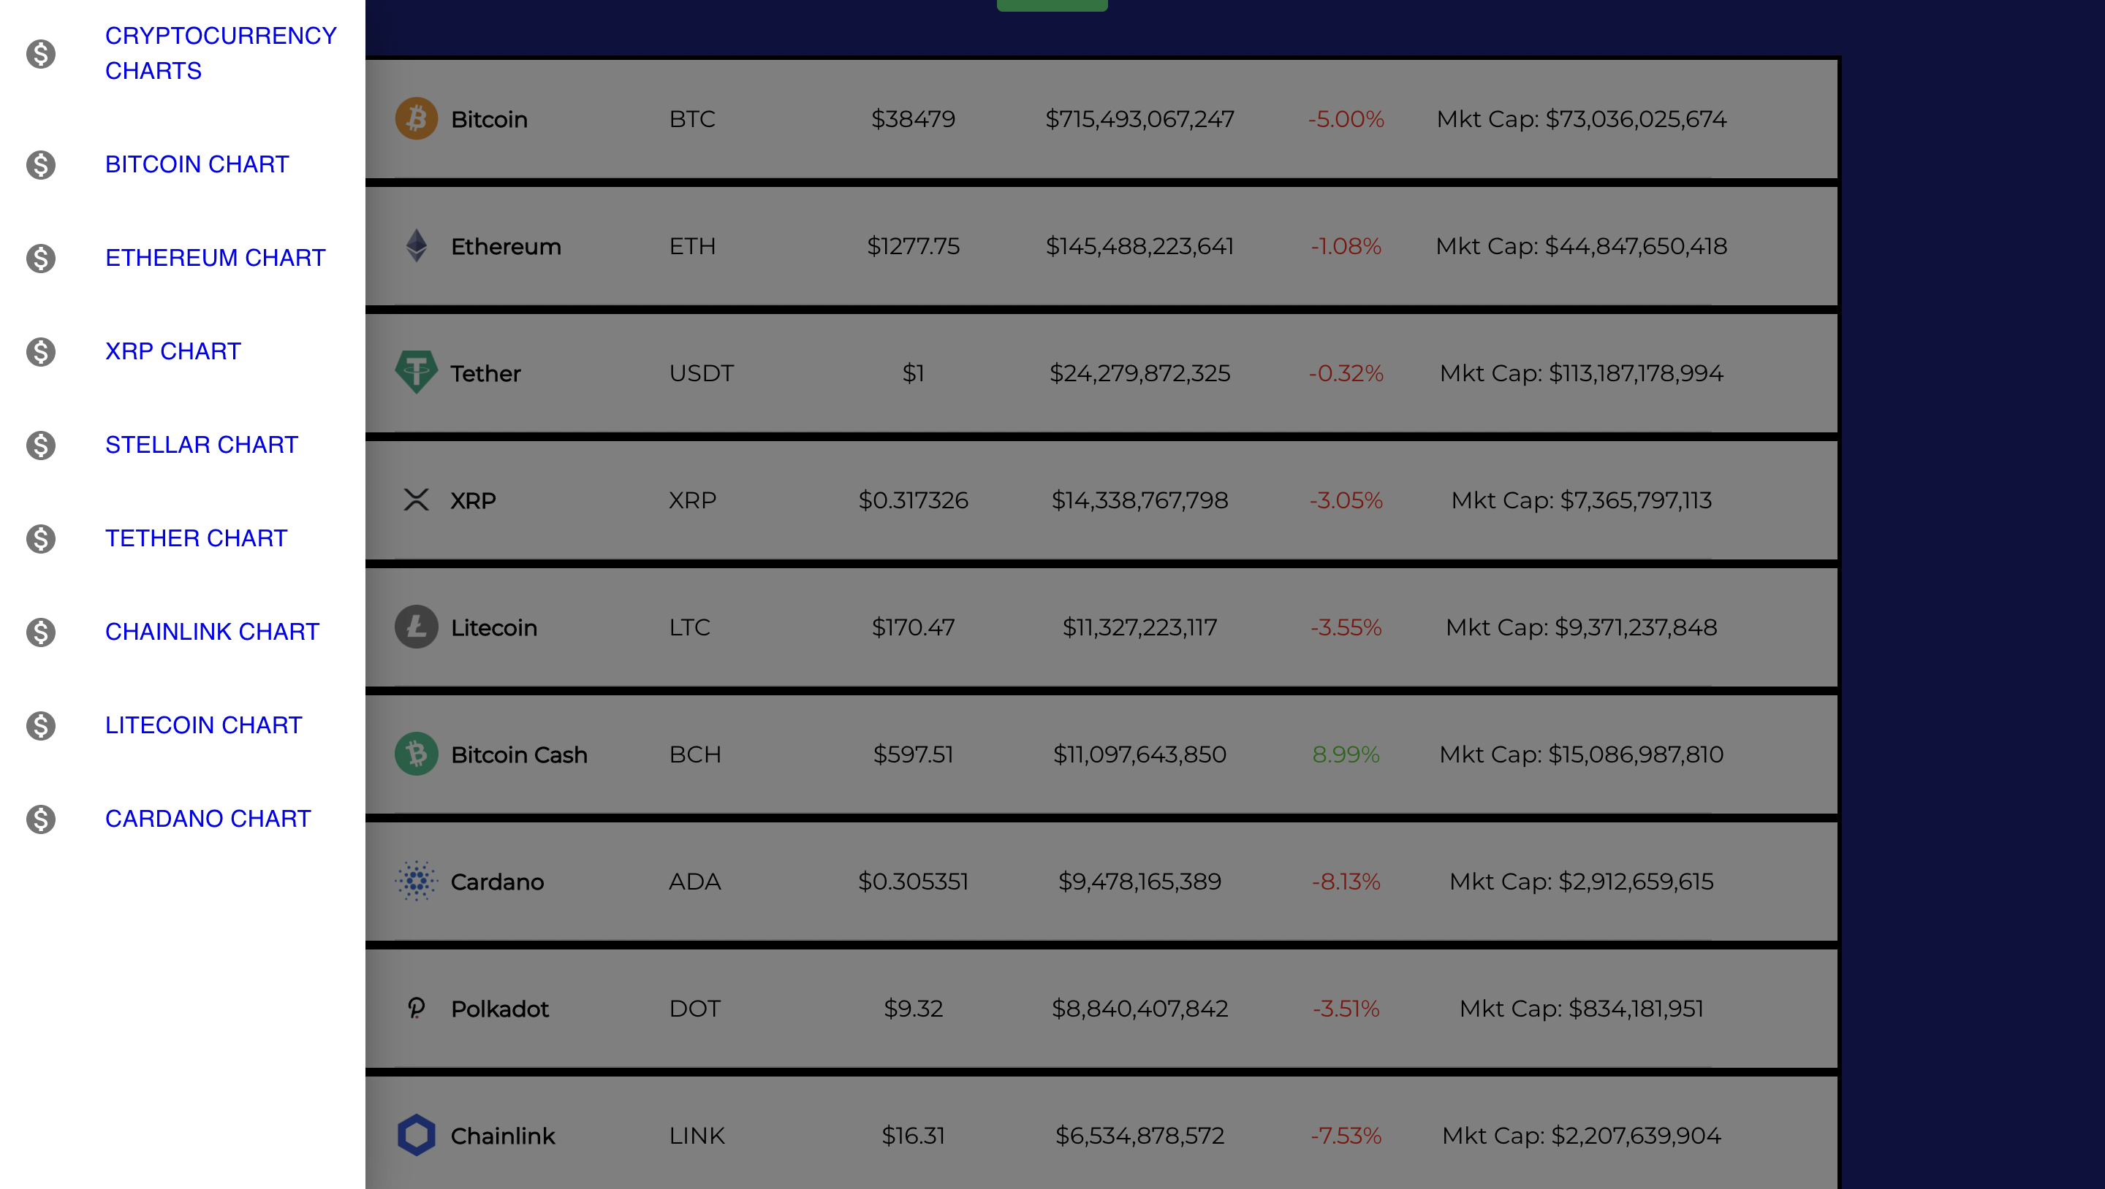Click the Bitcoin Cash BCH icon
Screen dimensions: 2105x1189
tap(417, 754)
